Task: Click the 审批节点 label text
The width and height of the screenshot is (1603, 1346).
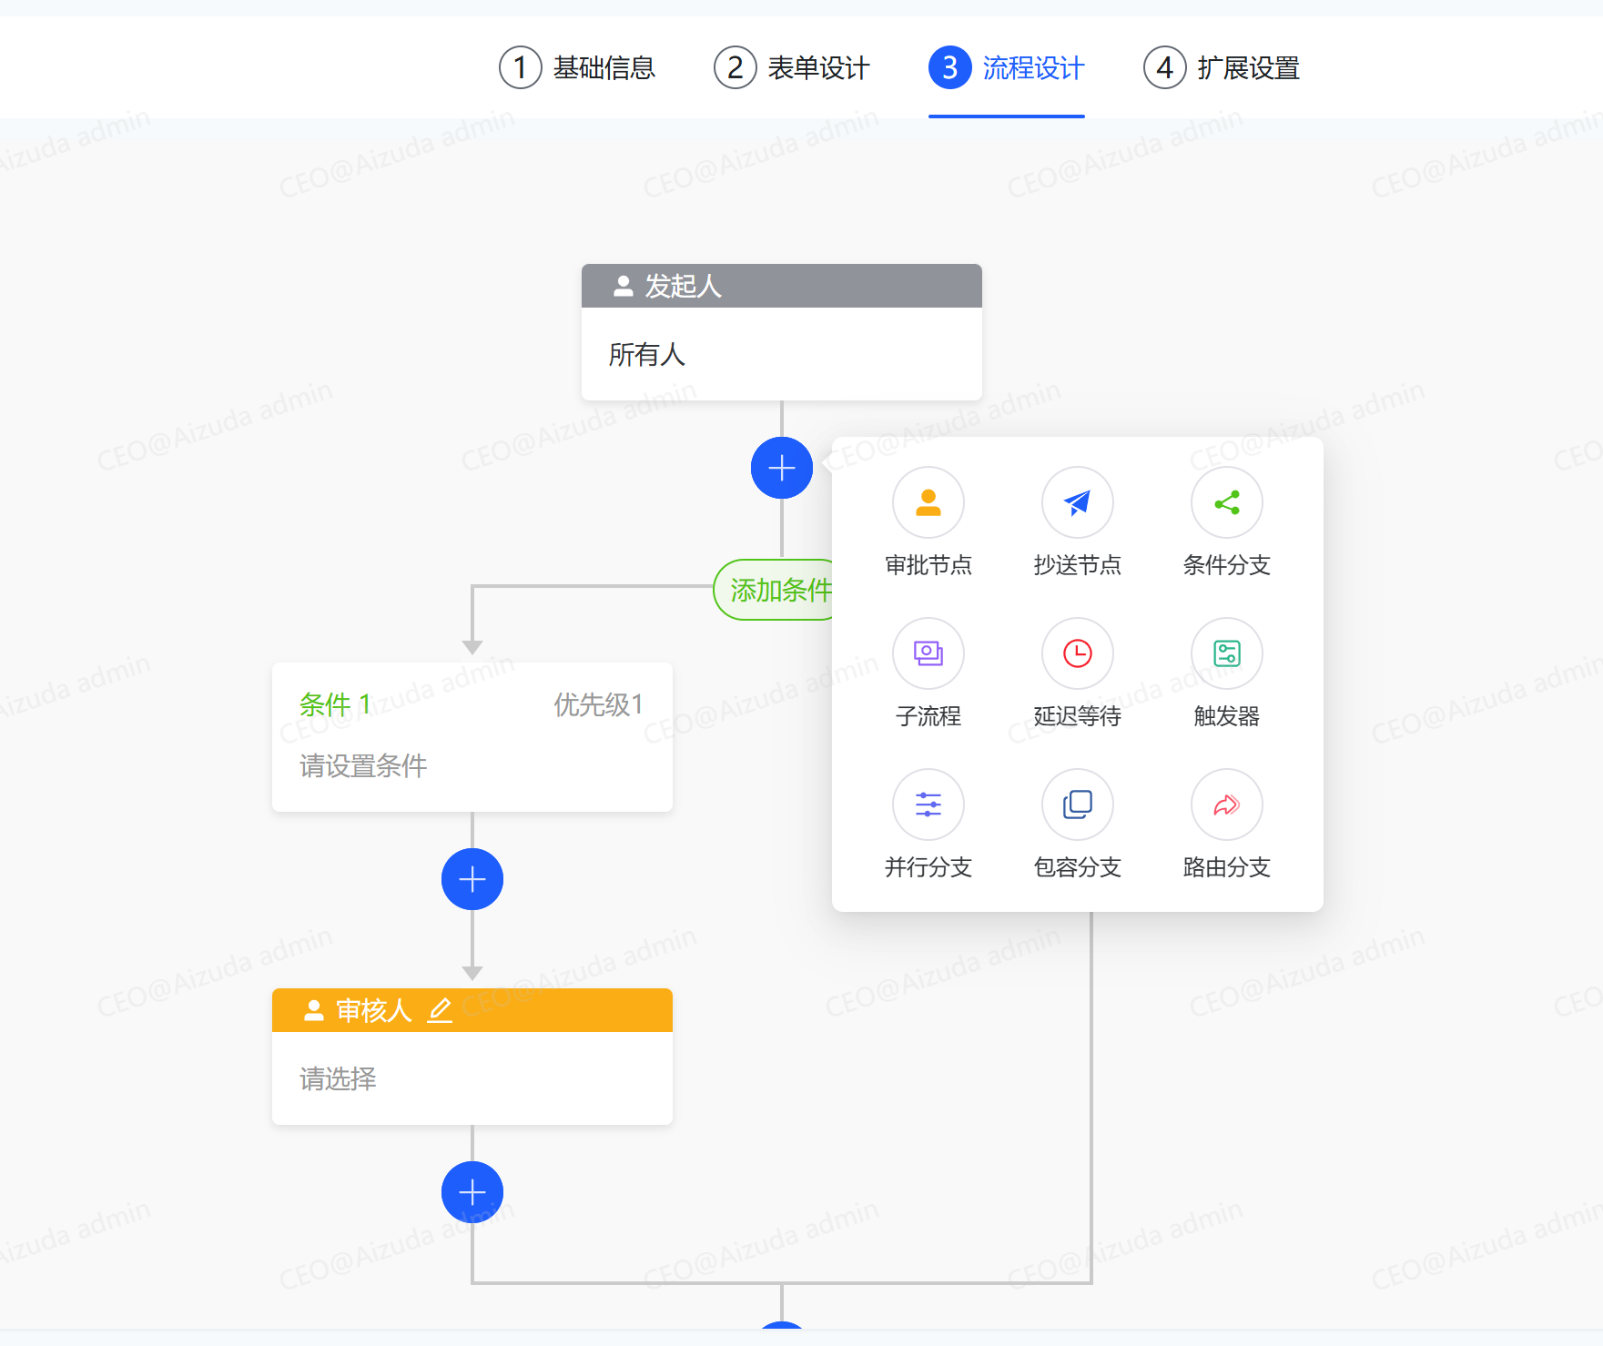Action: point(928,565)
